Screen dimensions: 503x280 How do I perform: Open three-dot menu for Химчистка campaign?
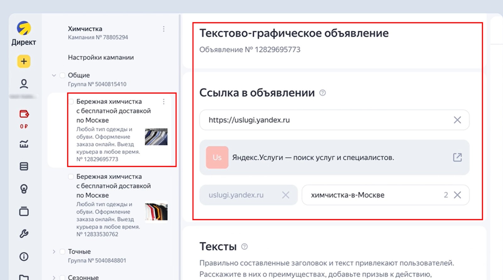coord(164,29)
